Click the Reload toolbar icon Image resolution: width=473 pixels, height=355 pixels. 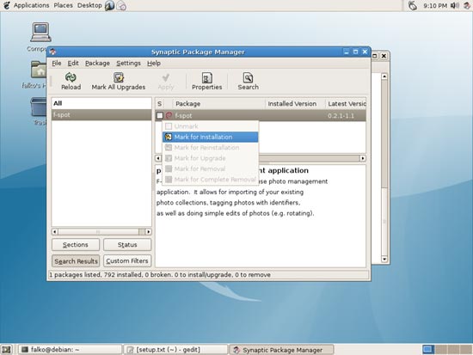pos(71,77)
